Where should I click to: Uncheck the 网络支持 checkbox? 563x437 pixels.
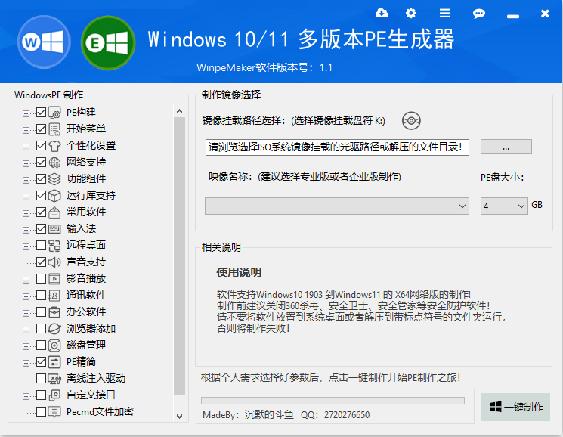[42, 163]
